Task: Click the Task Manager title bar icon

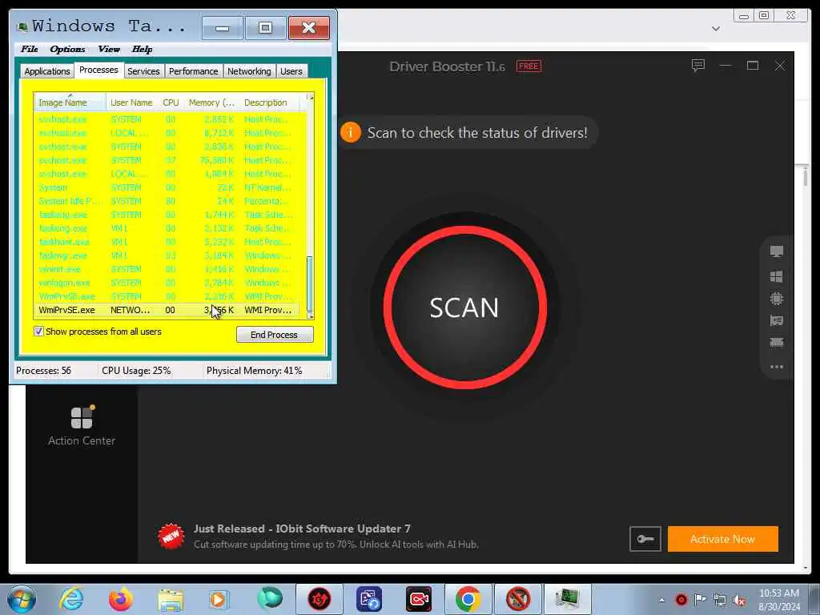Action: pos(22,26)
